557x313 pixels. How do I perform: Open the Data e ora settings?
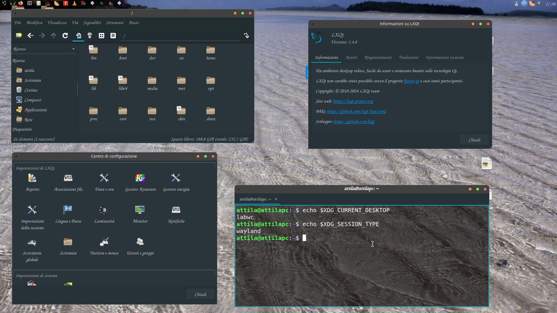[x=104, y=182]
